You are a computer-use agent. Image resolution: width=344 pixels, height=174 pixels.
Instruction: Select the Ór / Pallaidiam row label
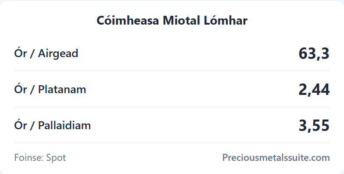pyautogui.click(x=53, y=125)
